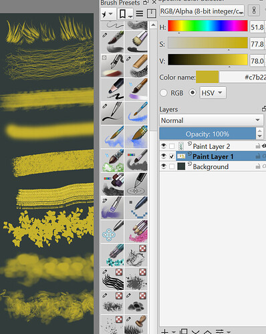
Task: Click the layer Opacity 100% slider
Action: [207, 134]
